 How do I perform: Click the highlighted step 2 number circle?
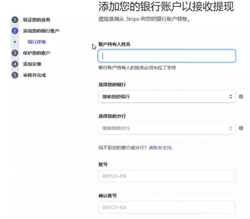point(14,31)
